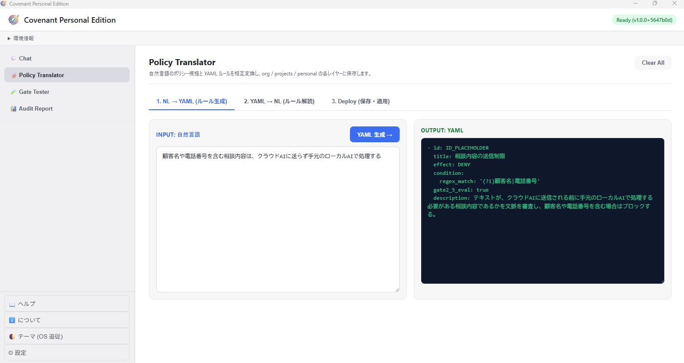Open the ヘルプ button
This screenshot has width=684, height=363.
(x=67, y=303)
